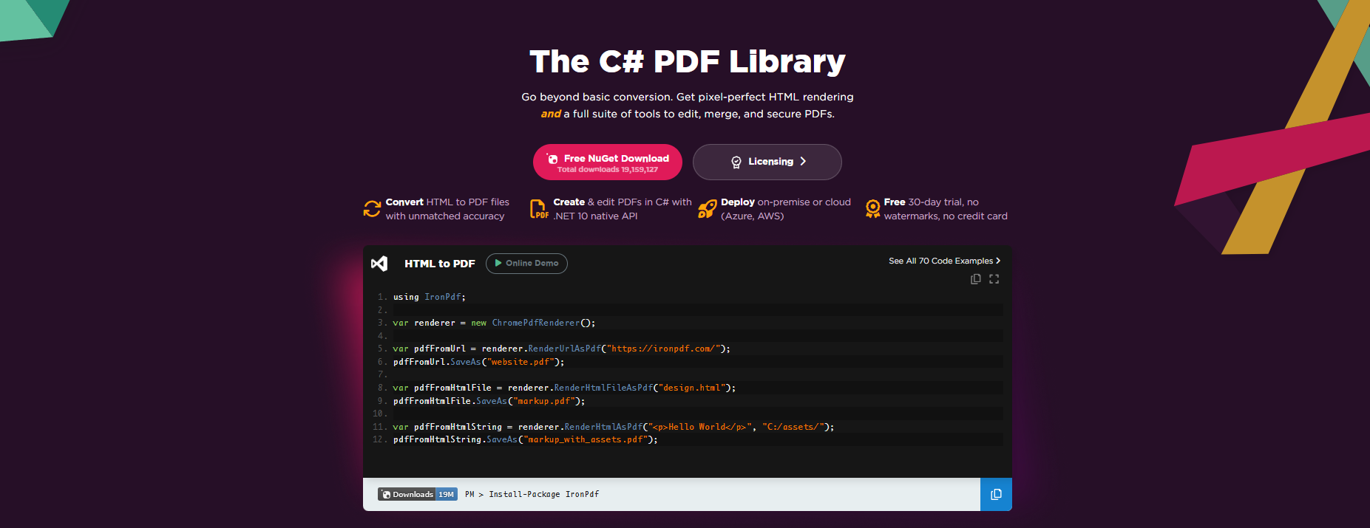Click "Create & edit PDFs in C#" text
The height and width of the screenshot is (528, 1370).
click(611, 202)
